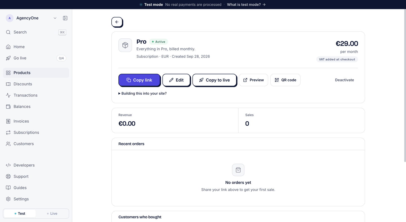This screenshot has width=406, height=222.
Task: Open the Products menu item
Action: tap(36, 73)
